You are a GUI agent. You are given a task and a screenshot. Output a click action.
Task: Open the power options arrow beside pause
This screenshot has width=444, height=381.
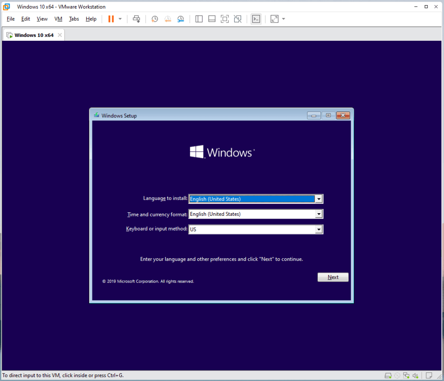[120, 19]
